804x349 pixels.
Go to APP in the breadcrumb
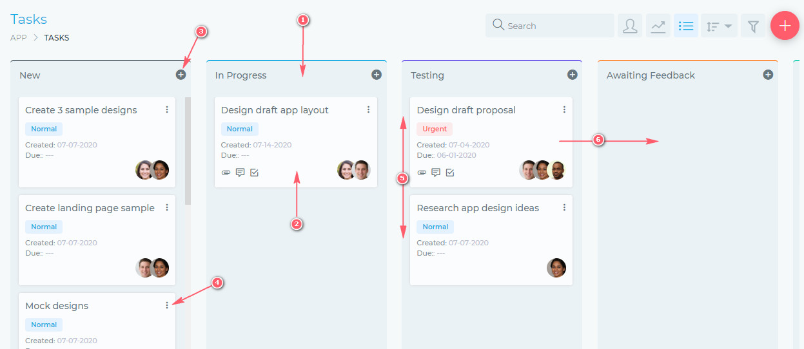point(19,37)
